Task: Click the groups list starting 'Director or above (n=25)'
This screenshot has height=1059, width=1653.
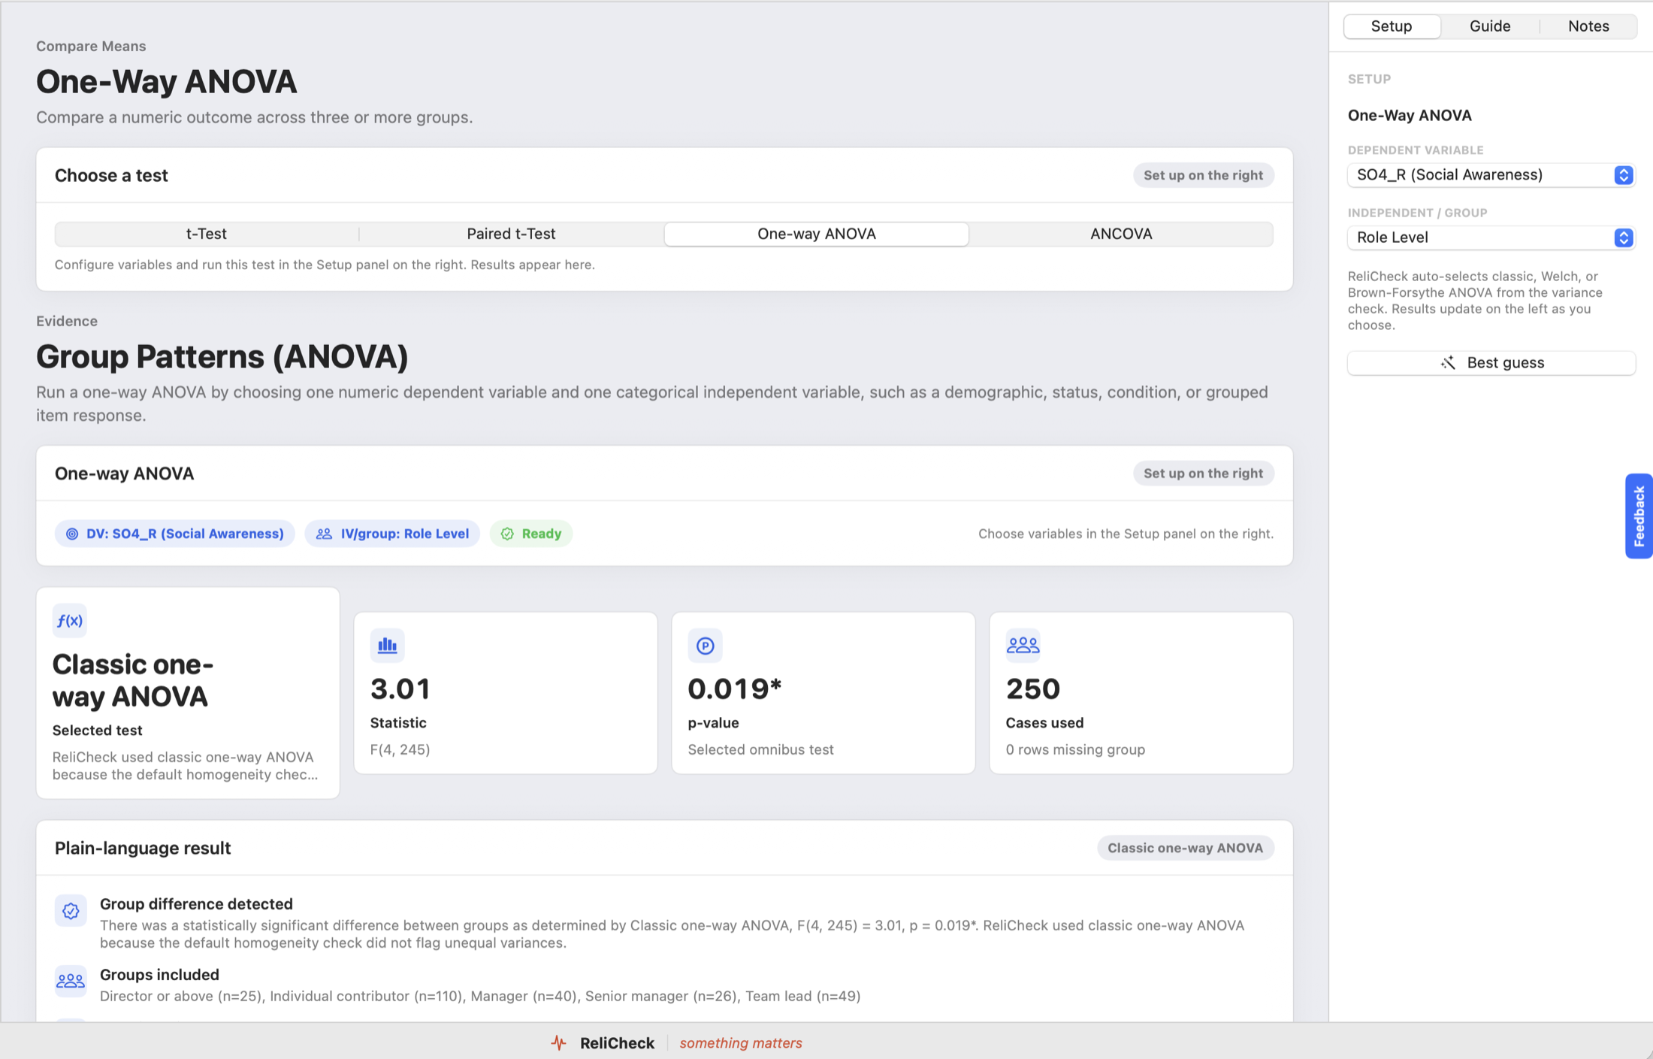Action: 480,996
